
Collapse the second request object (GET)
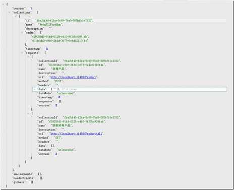coord(28,113)
